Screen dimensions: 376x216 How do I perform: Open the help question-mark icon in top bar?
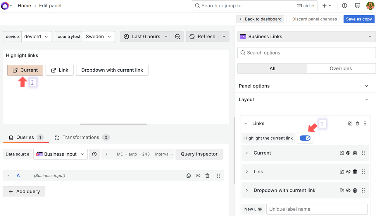[345, 6]
